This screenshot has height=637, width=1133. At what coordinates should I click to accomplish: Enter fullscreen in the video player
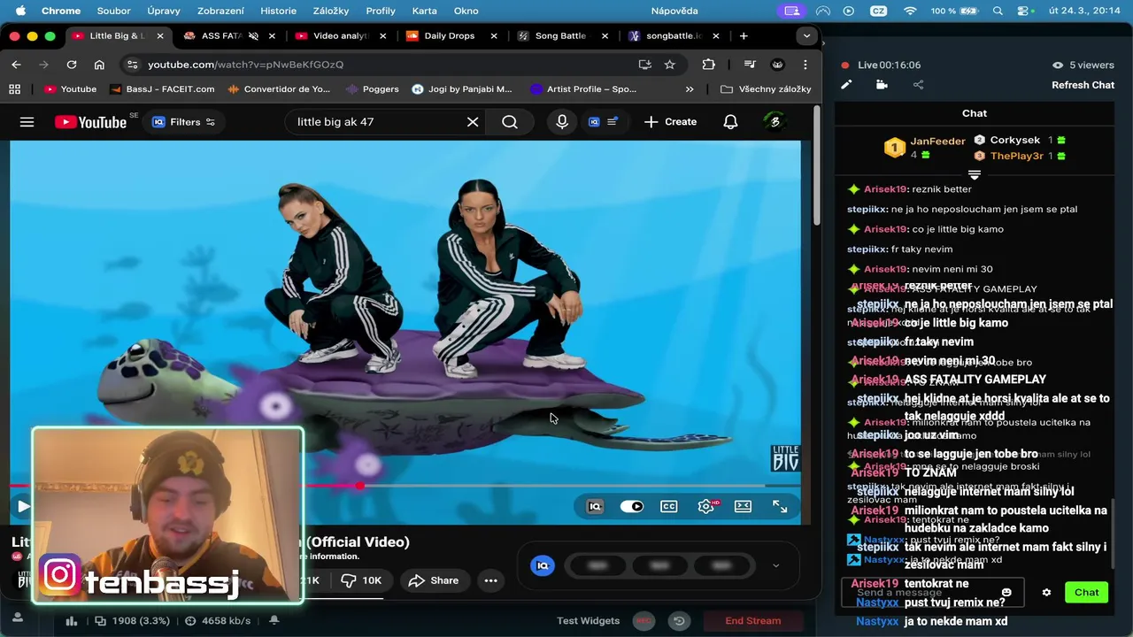tap(780, 506)
